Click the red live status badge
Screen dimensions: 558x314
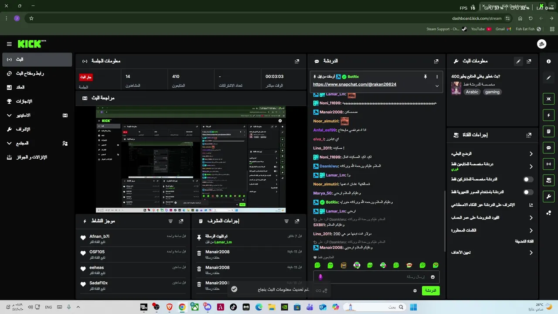pyautogui.click(x=85, y=77)
